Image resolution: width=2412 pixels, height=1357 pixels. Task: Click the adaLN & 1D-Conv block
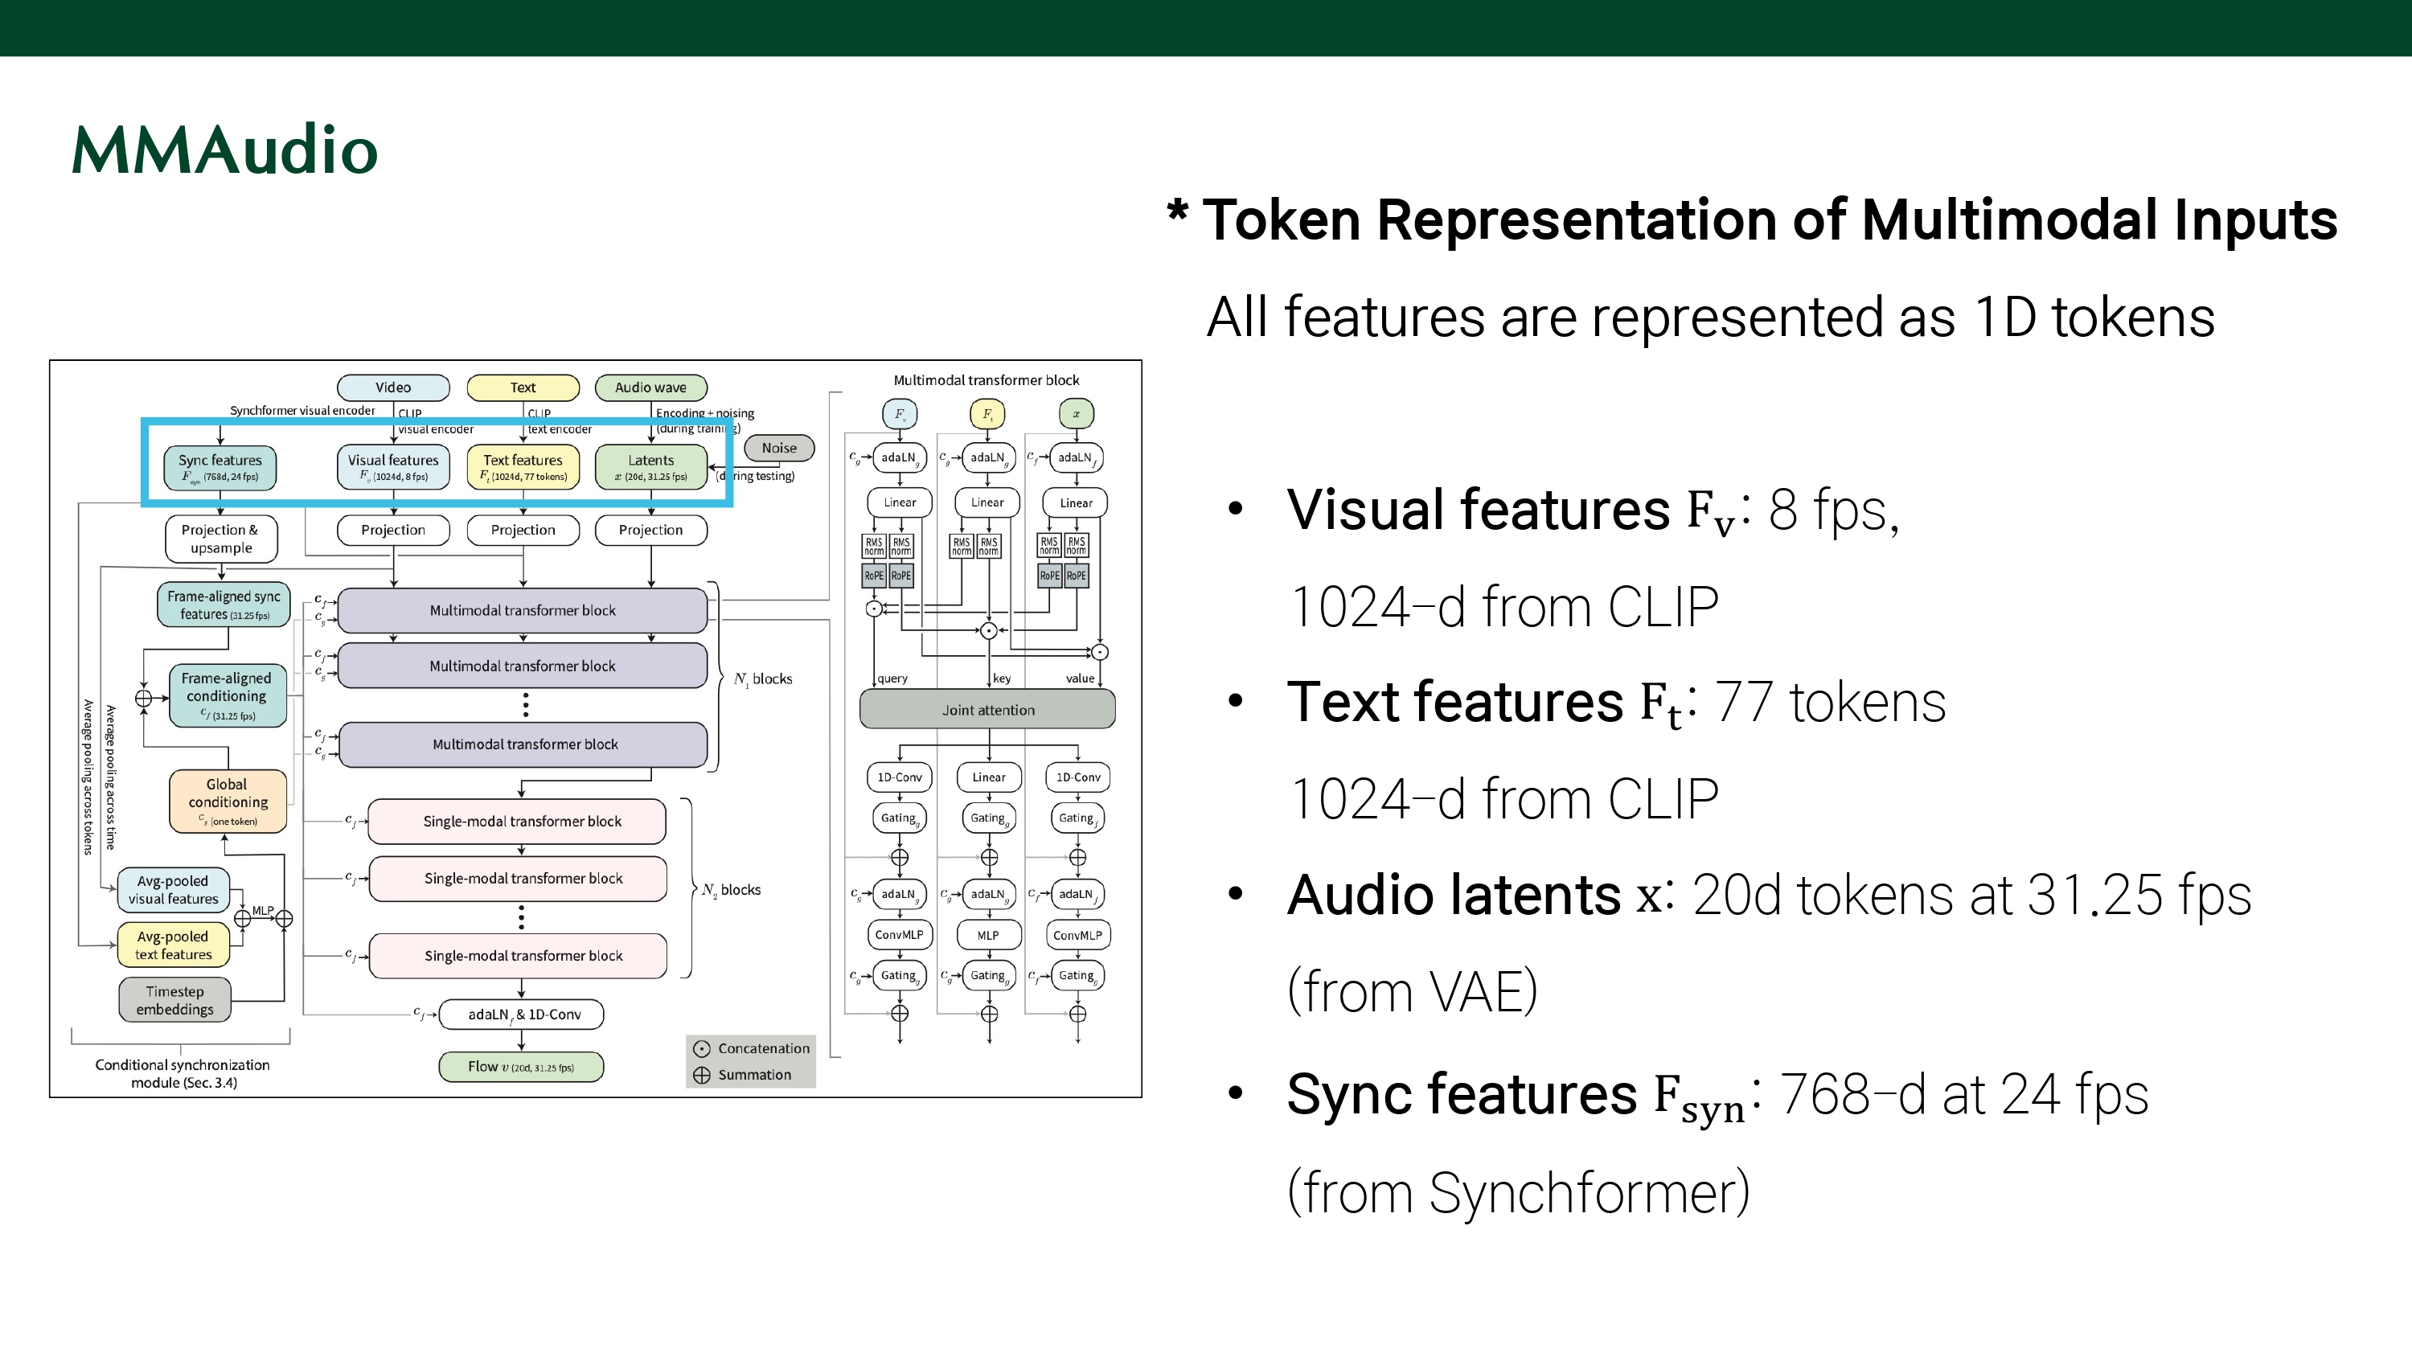click(522, 1015)
